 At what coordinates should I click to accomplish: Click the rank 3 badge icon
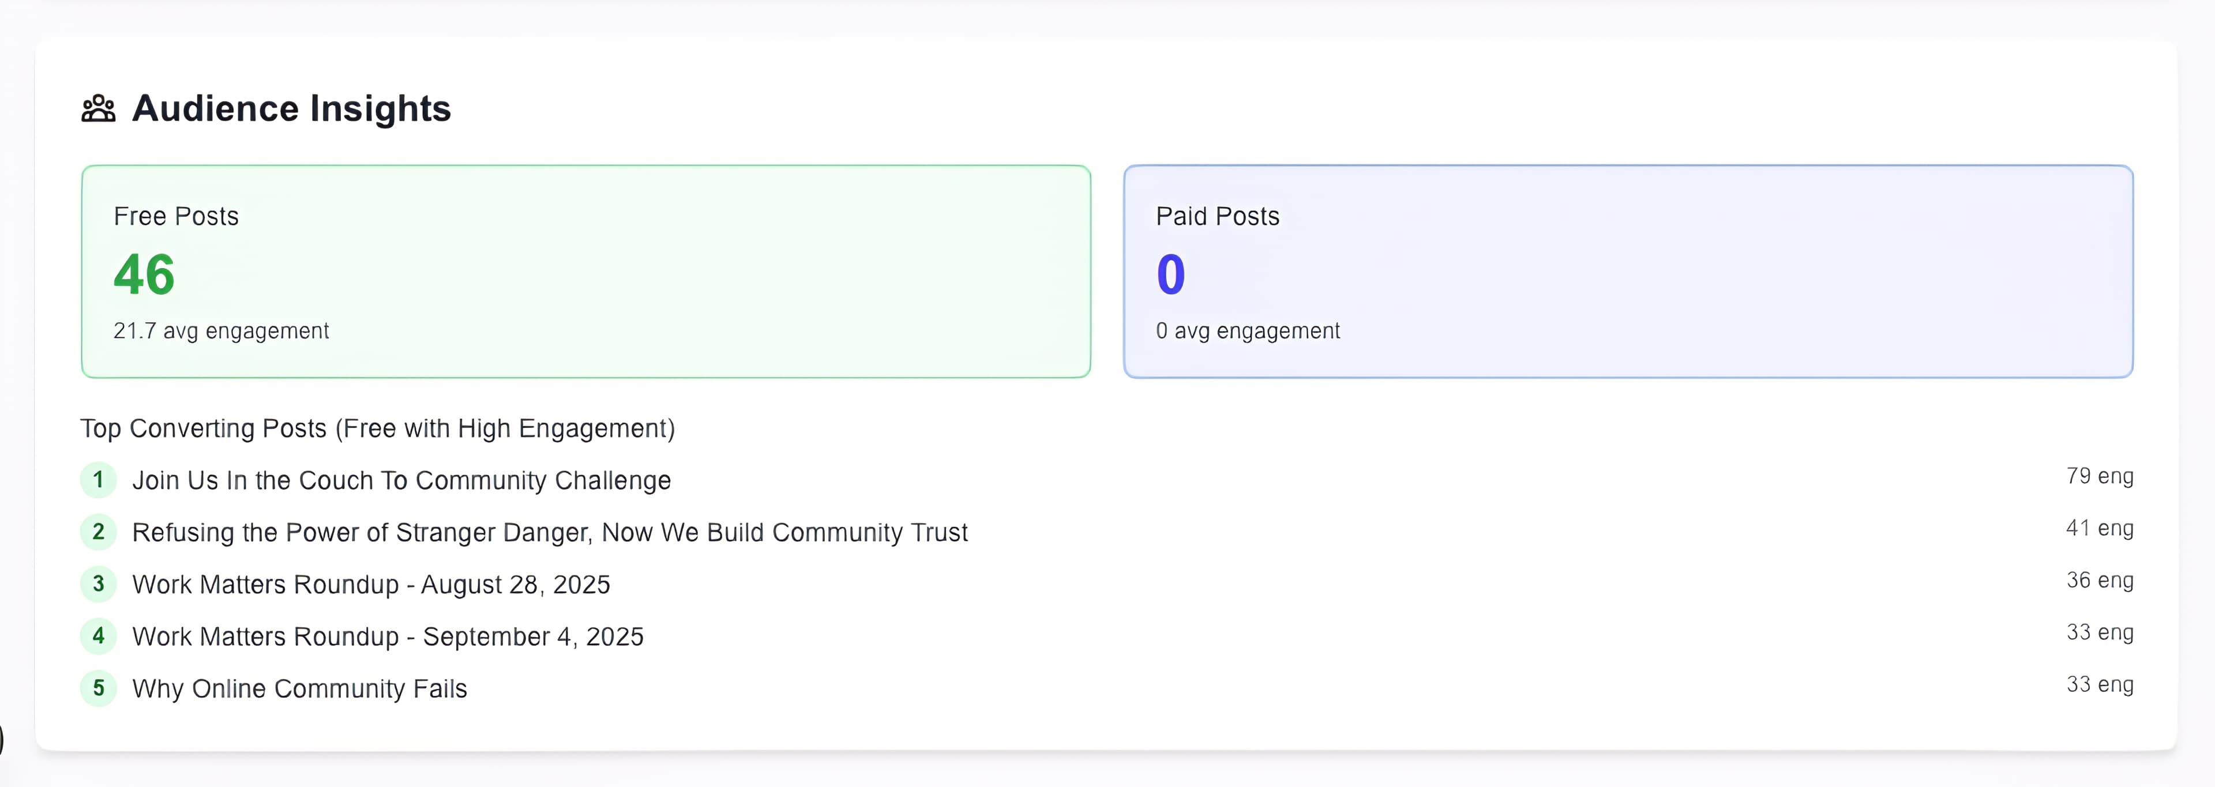pos(99,584)
